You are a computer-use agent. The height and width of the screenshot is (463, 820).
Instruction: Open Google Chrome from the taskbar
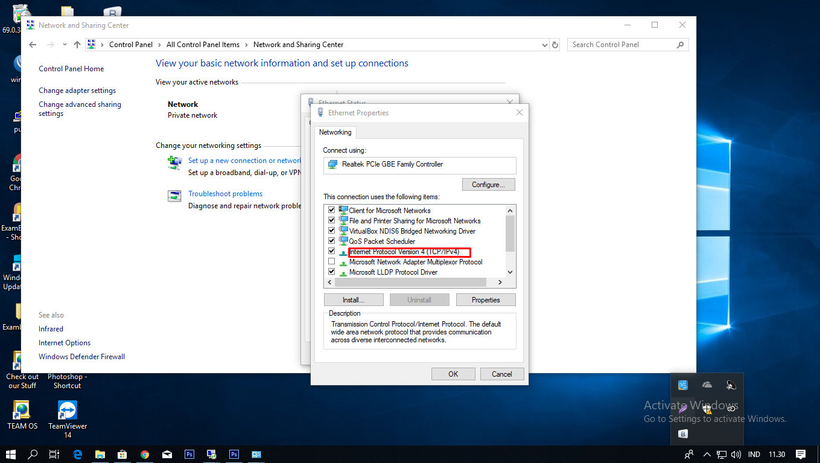pos(145,455)
